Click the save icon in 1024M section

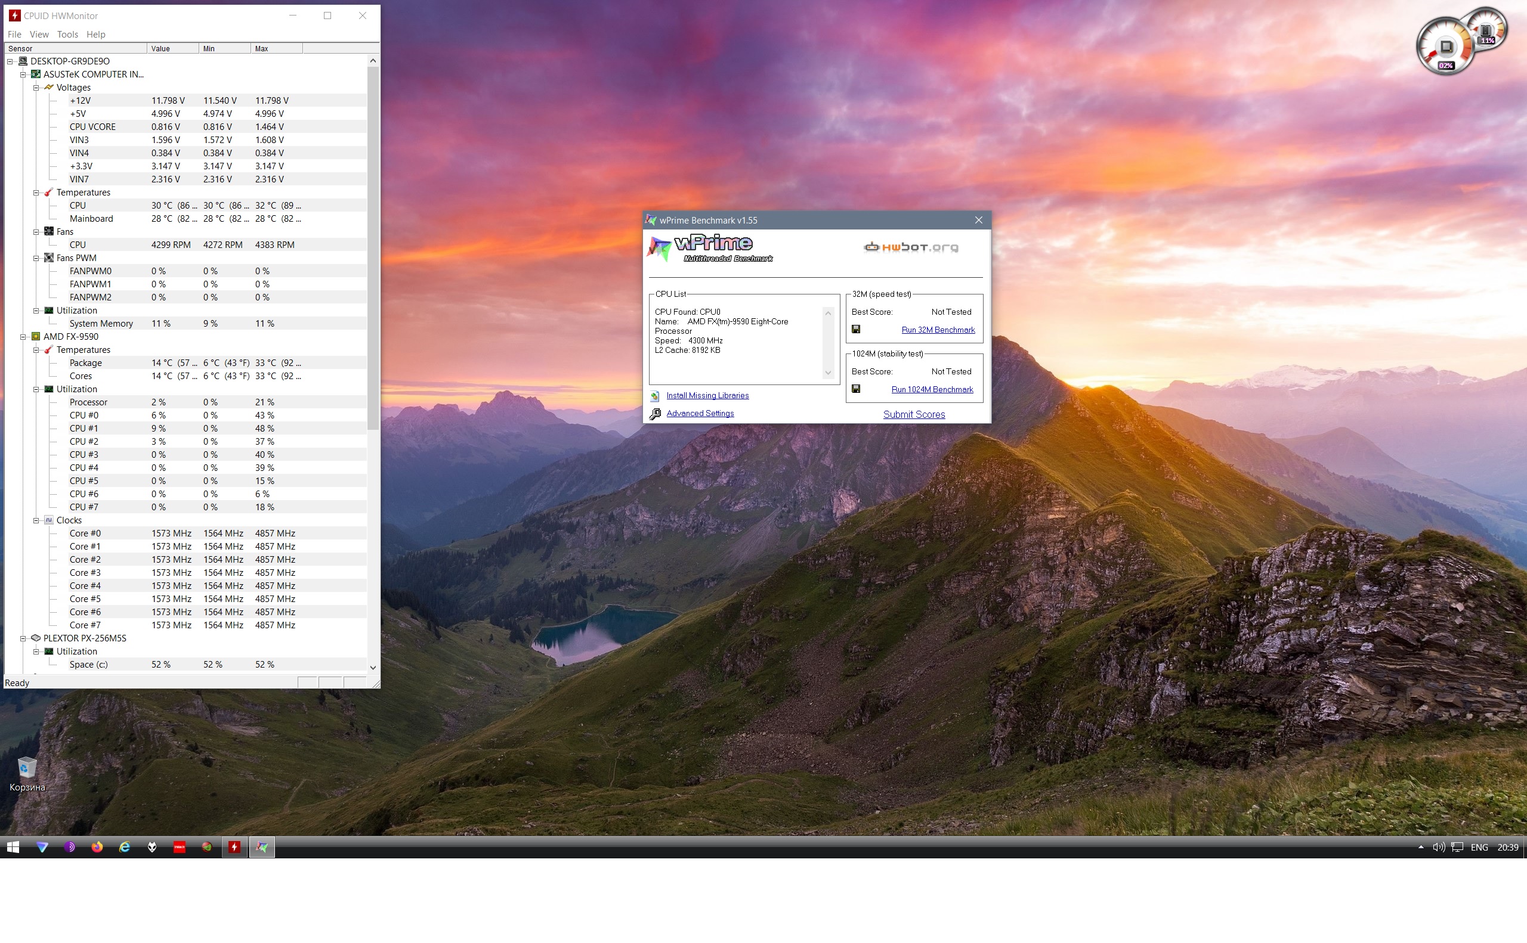coord(855,389)
